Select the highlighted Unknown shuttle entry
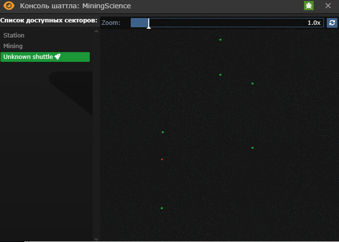 (28, 57)
